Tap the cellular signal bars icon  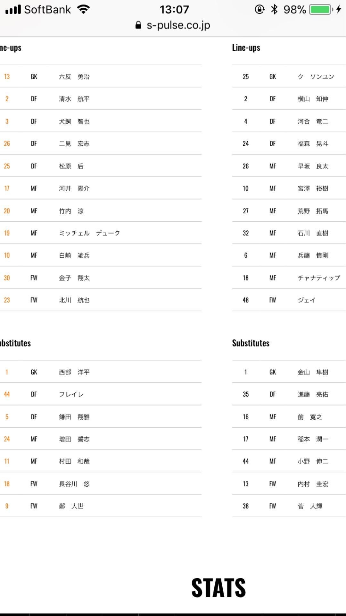tap(13, 9)
